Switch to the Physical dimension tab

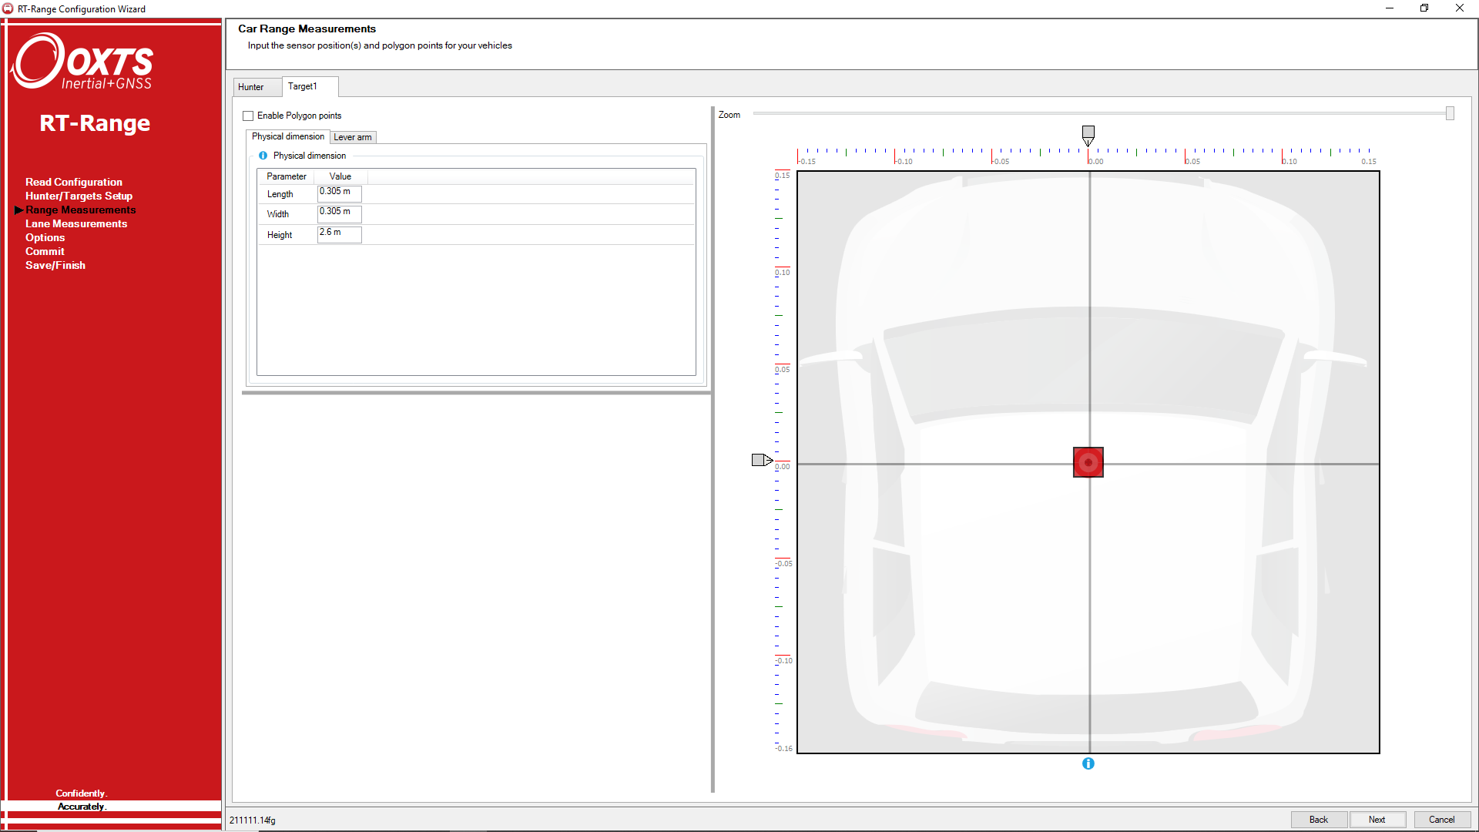(x=287, y=136)
